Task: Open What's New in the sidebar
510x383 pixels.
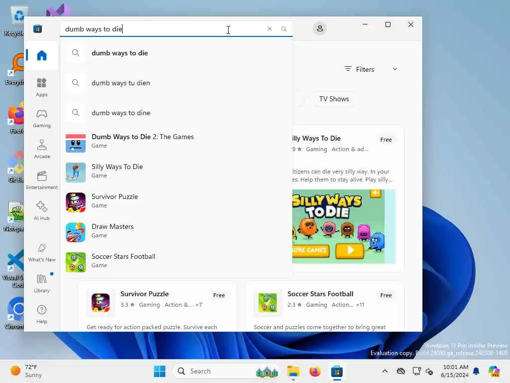Action: [x=42, y=252]
